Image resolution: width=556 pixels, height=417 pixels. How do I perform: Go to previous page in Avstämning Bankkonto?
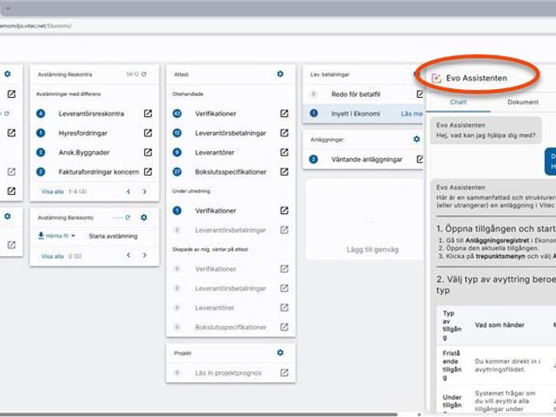click(x=128, y=255)
